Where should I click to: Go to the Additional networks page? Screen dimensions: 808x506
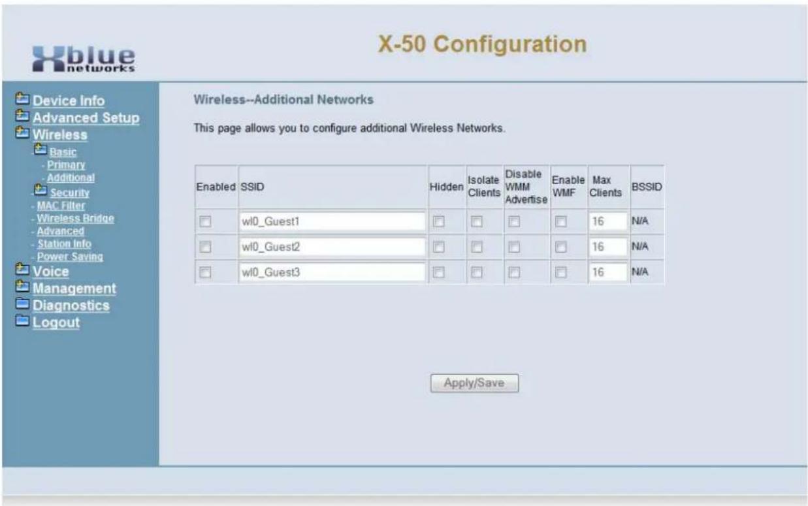[71, 178]
